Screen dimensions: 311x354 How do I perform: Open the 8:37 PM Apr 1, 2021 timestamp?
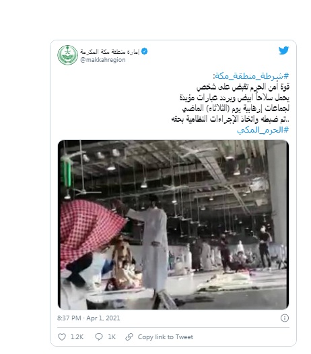click(x=89, y=318)
